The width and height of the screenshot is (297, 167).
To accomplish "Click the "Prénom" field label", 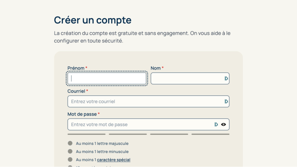I will point(76,68).
